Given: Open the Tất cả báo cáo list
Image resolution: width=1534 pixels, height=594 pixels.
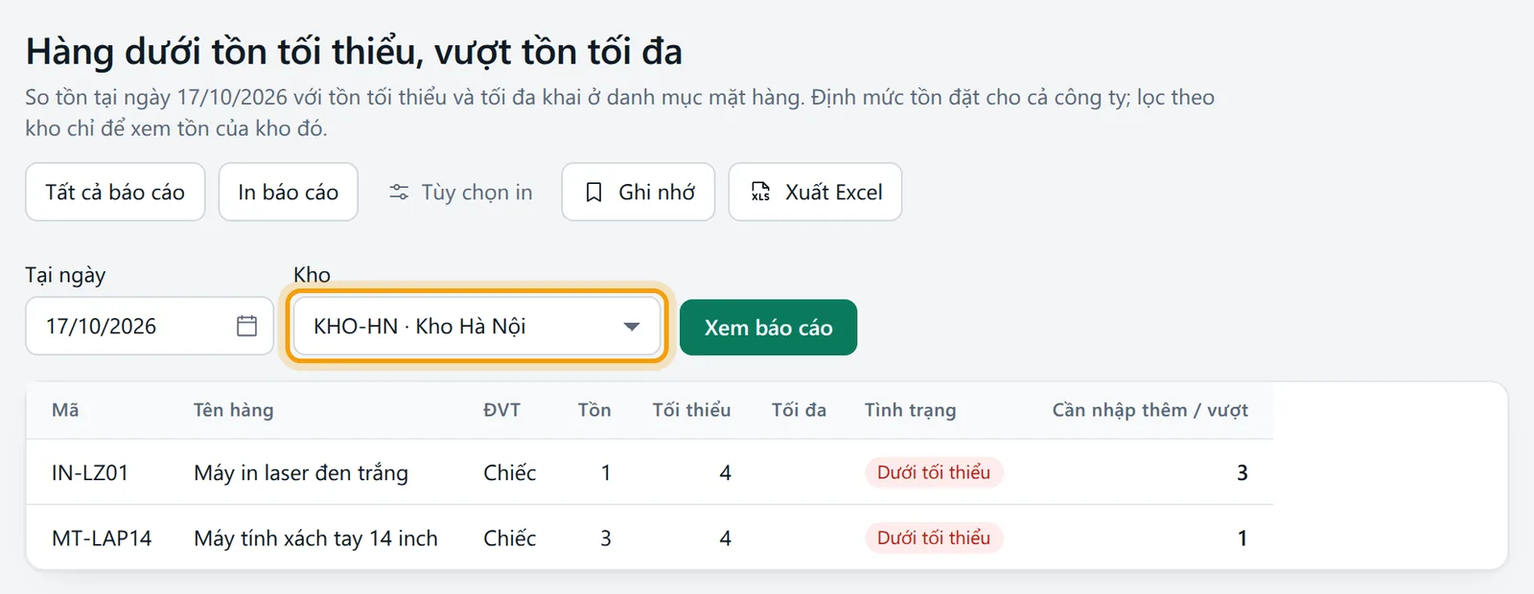Looking at the screenshot, I should [115, 192].
